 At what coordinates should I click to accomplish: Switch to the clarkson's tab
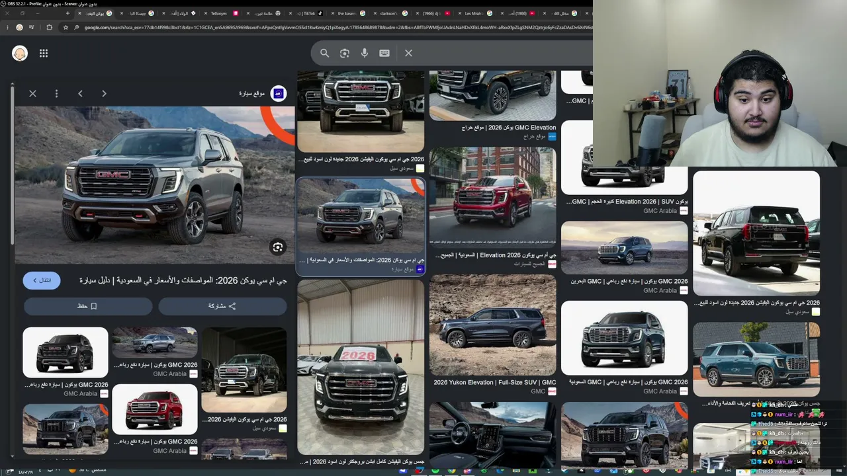(391, 13)
